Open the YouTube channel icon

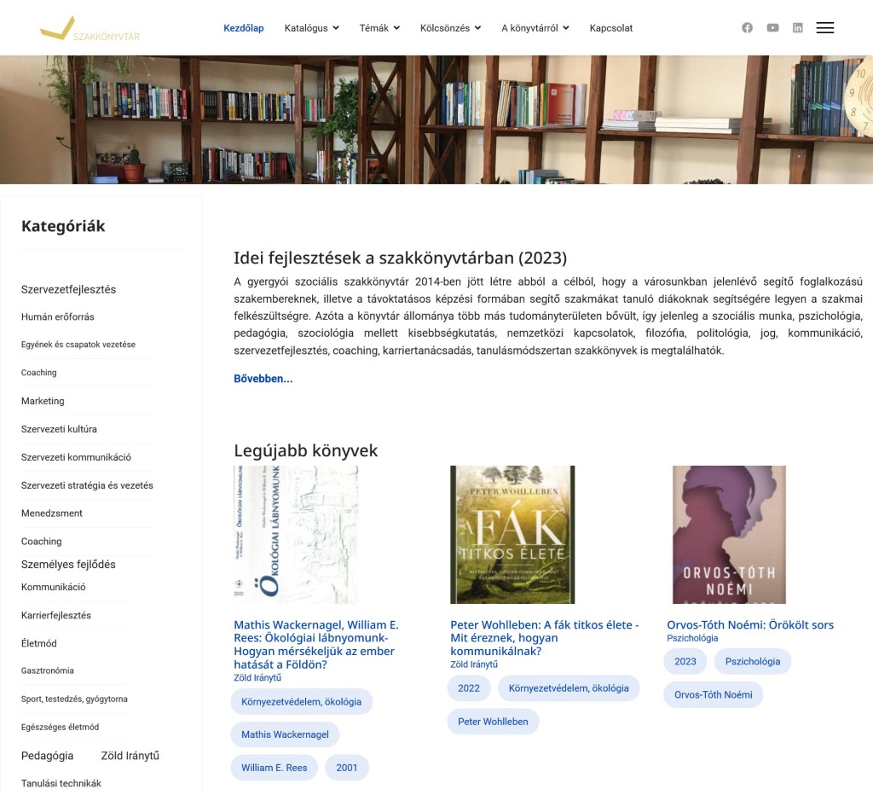(772, 28)
